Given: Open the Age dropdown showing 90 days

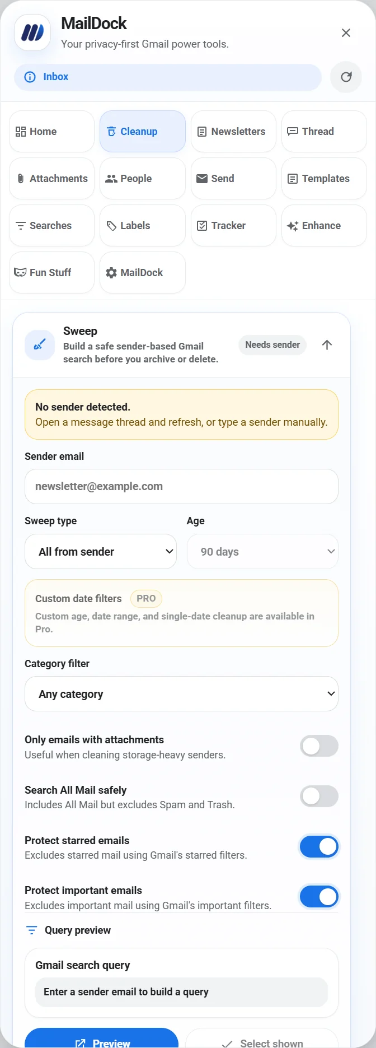Looking at the screenshot, I should [x=262, y=552].
